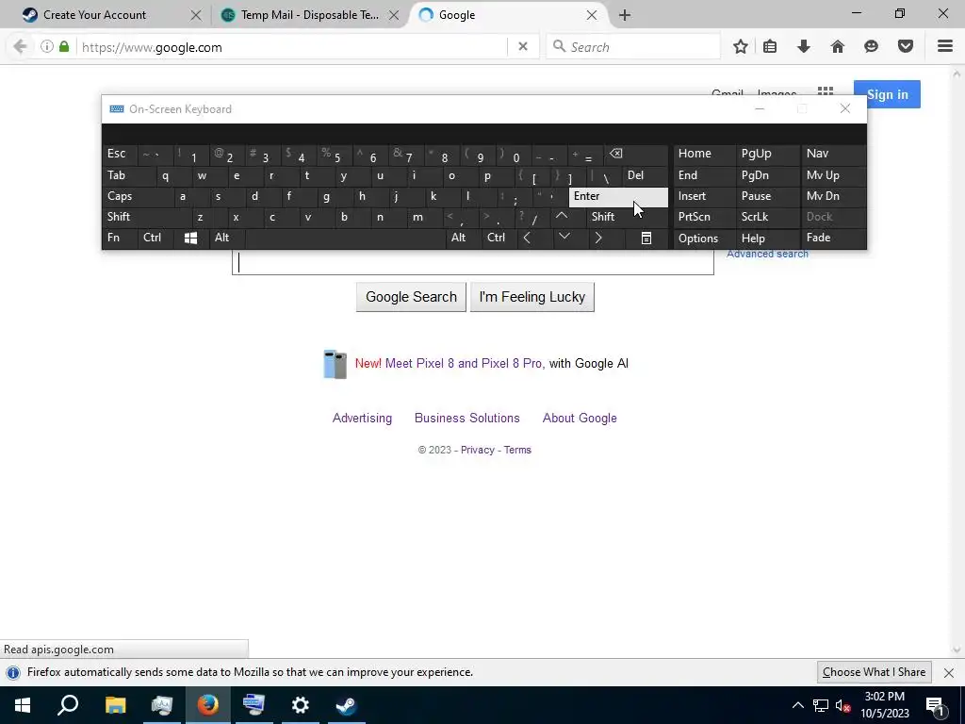965x724 pixels.
Task: Open the About Google link
Action: pyautogui.click(x=580, y=418)
